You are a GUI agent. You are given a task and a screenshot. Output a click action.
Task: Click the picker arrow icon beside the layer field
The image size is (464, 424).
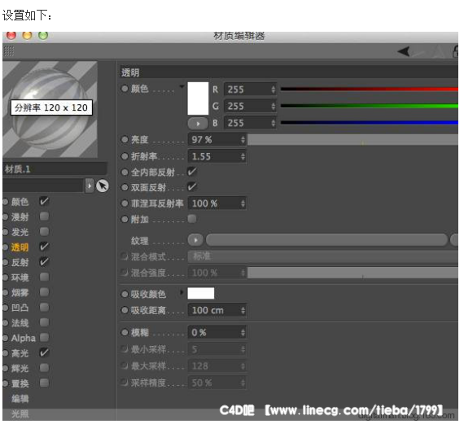tap(103, 186)
